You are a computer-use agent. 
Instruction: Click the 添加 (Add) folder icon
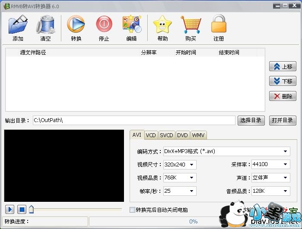pos(18,25)
